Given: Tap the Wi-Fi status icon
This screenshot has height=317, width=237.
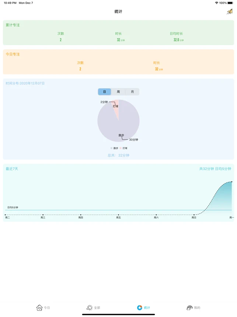Looking at the screenshot, I should click(216, 3).
